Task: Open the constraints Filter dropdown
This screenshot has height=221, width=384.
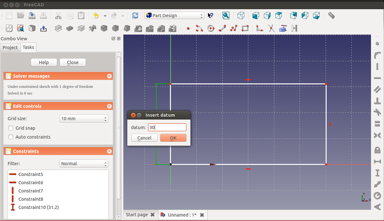Action: [x=84, y=164]
